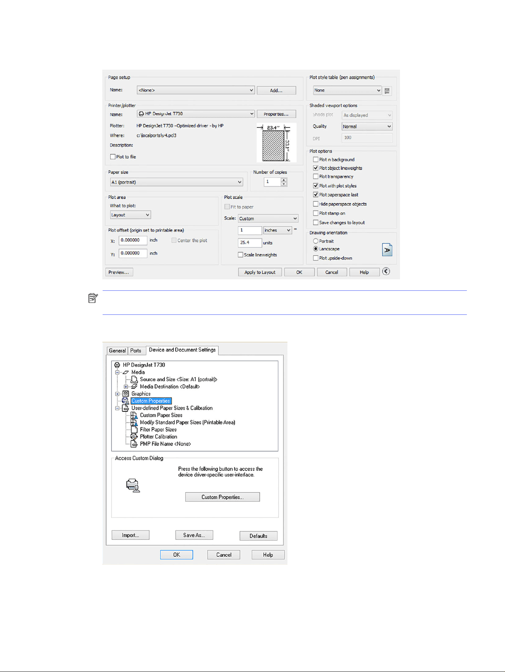Screen dimensions: 505x672
Task: Open the Printer/plotter Name dropdown
Action: pyautogui.click(x=195, y=114)
